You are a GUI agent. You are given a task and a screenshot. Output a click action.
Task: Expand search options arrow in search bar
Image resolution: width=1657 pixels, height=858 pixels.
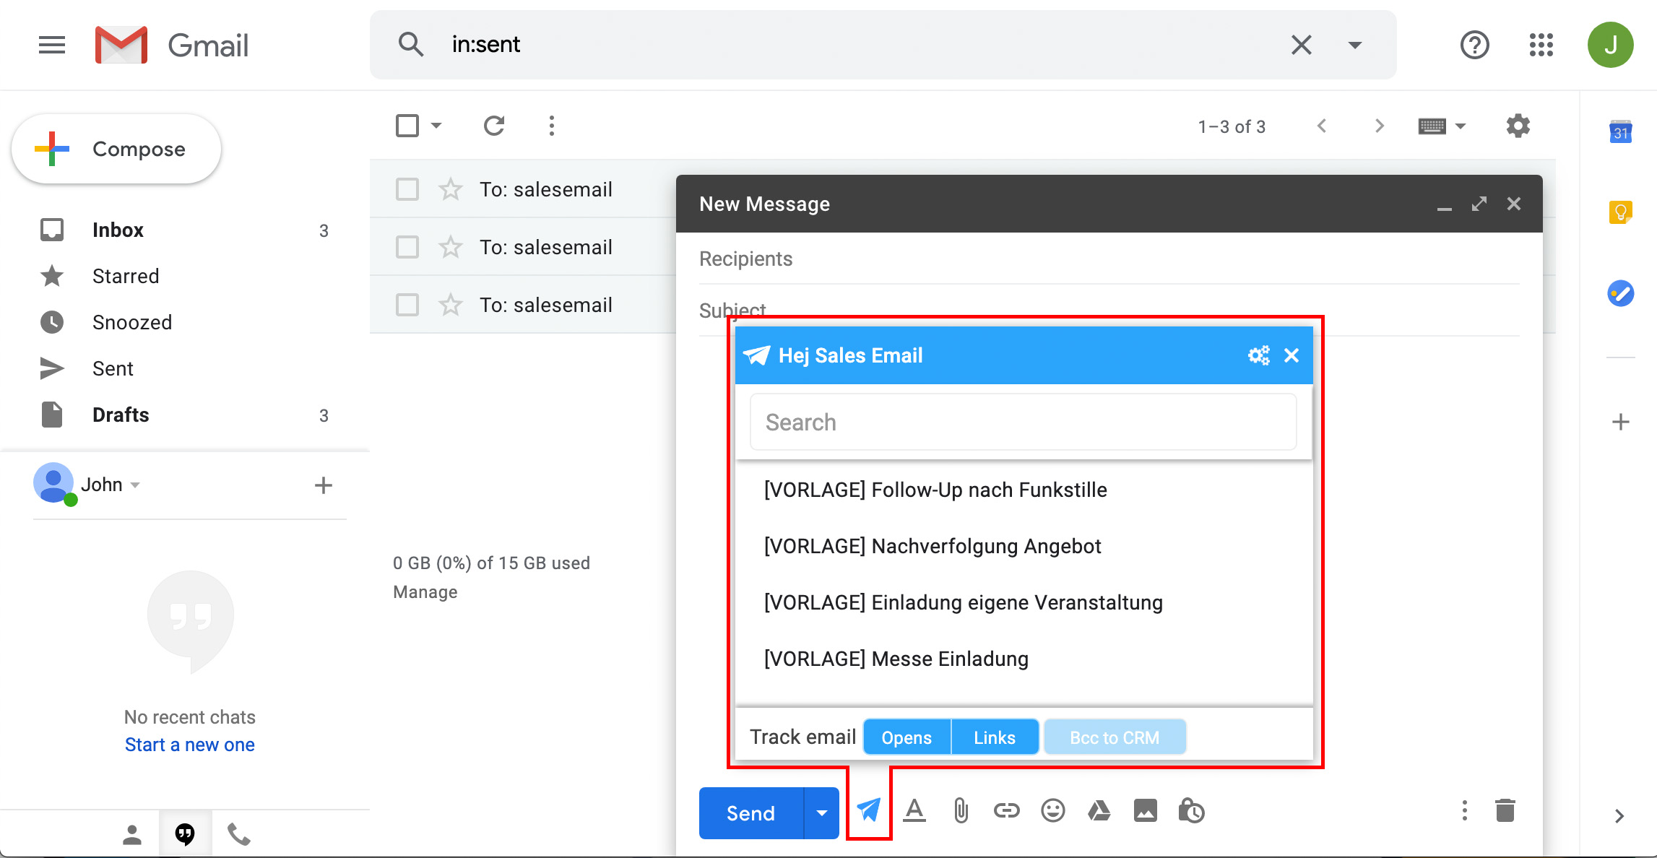pos(1355,45)
